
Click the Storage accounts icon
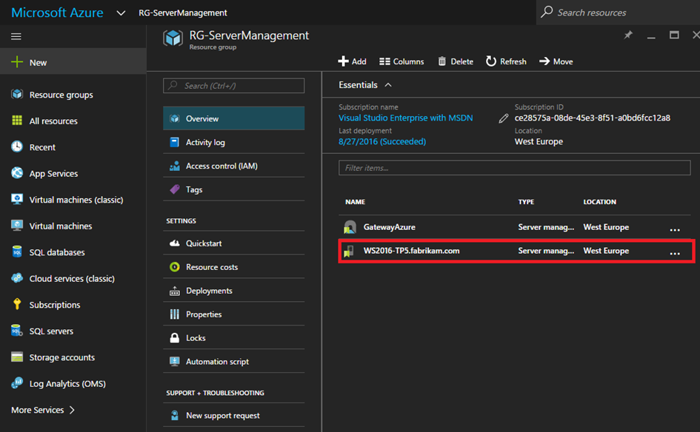pyautogui.click(x=17, y=357)
